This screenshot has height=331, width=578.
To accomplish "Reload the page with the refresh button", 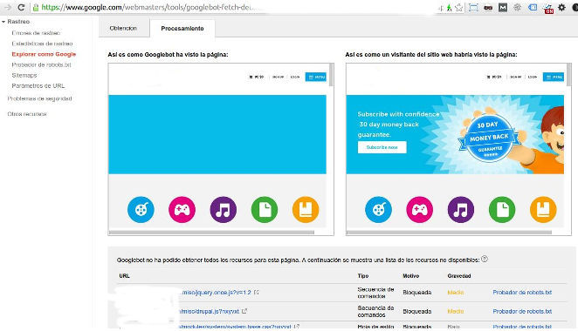I will point(21,7).
